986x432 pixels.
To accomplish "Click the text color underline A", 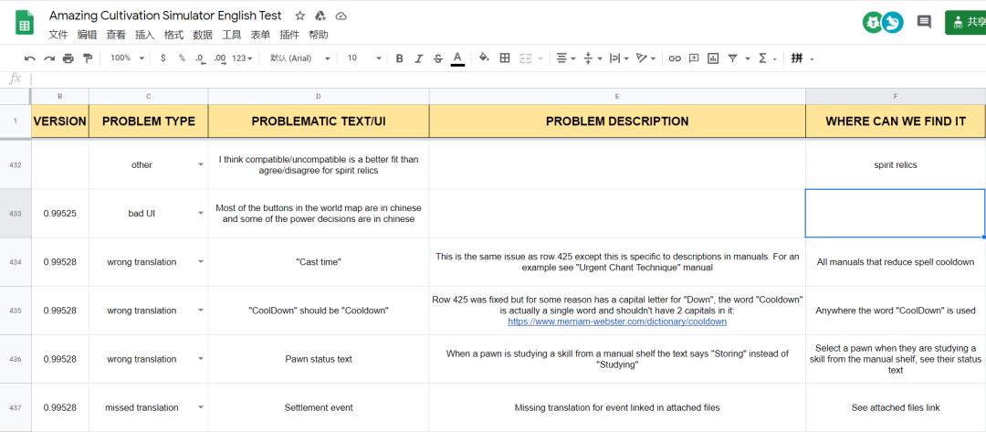I will [x=457, y=58].
